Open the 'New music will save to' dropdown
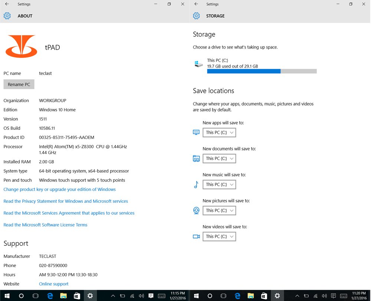The height and width of the screenshot is (301, 371). [x=219, y=185]
